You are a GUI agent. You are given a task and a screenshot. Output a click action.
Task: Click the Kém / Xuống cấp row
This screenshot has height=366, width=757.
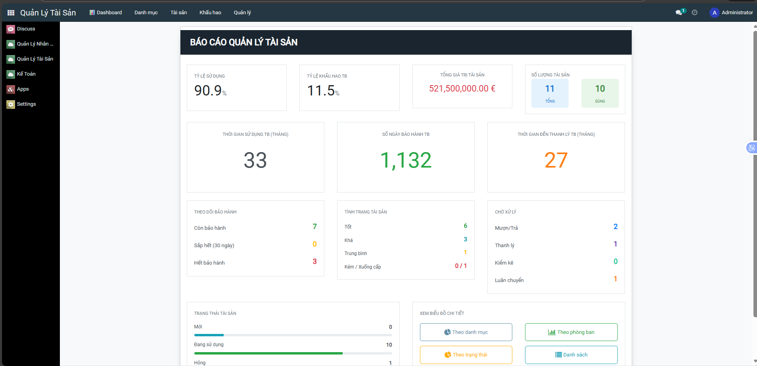click(406, 267)
